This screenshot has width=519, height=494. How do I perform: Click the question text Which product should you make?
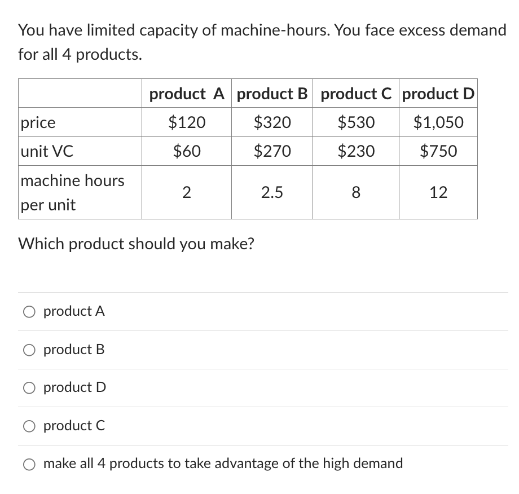pos(136,244)
